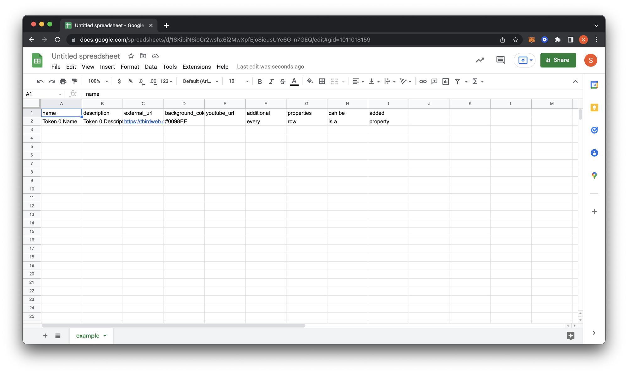Open the fill color tool
Image resolution: width=628 pixels, height=374 pixels.
click(310, 81)
